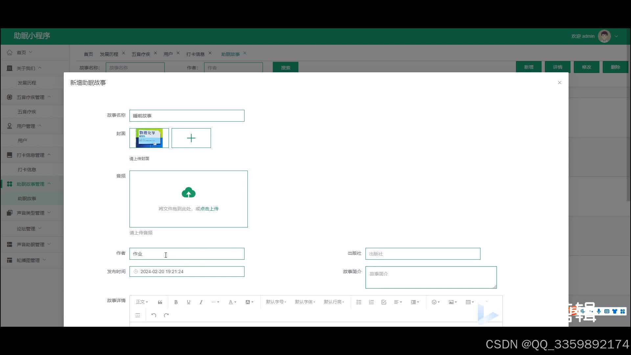The image size is (631, 355).
Task: Open the 默认行高 line height dropdown
Action: (x=334, y=302)
